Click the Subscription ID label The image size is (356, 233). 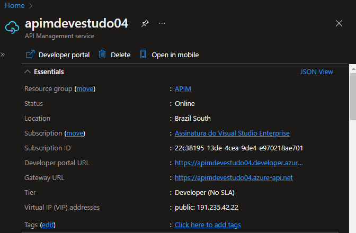pos(48,148)
